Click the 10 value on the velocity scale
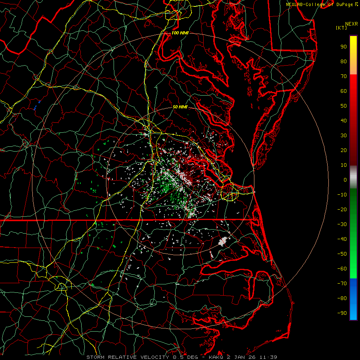This screenshot has width=360, height=360. coord(344,165)
